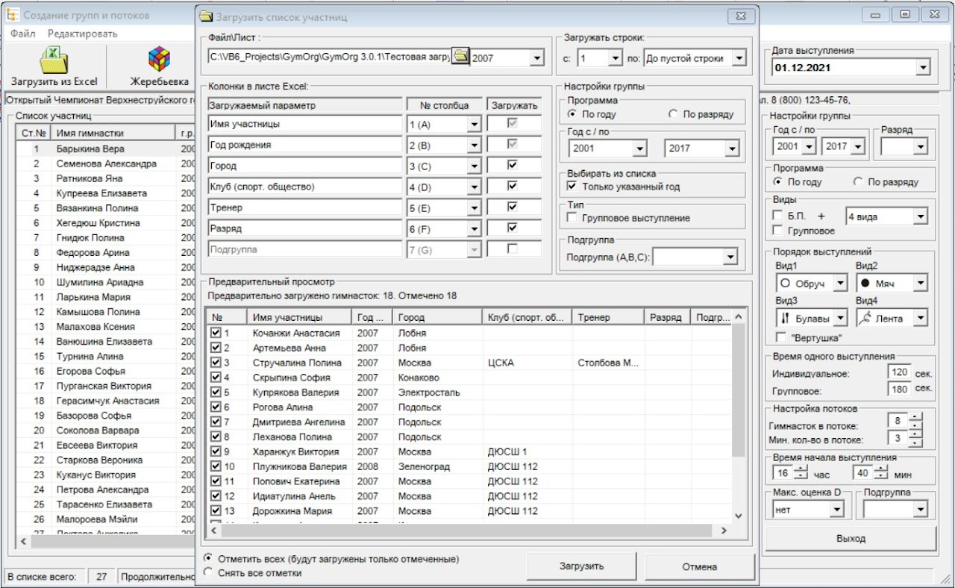The height and width of the screenshot is (588, 955).
Task: Open the Редактировать menu
Action: click(x=82, y=34)
